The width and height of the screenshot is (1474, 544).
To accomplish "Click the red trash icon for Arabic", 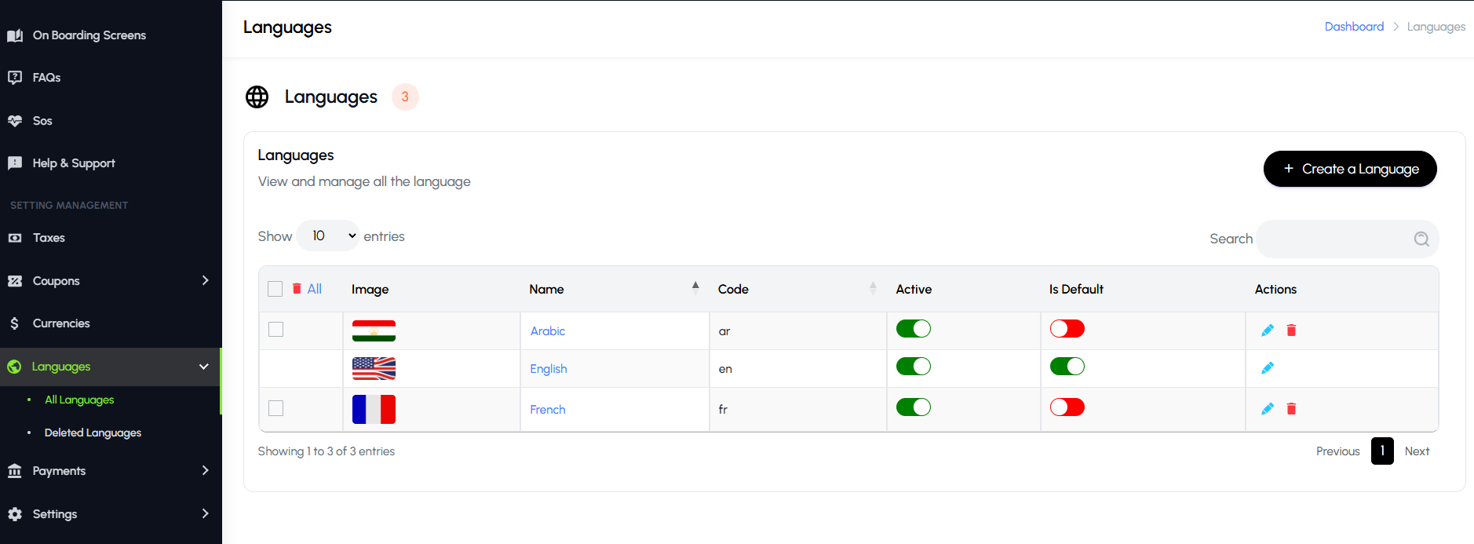I will [1291, 330].
